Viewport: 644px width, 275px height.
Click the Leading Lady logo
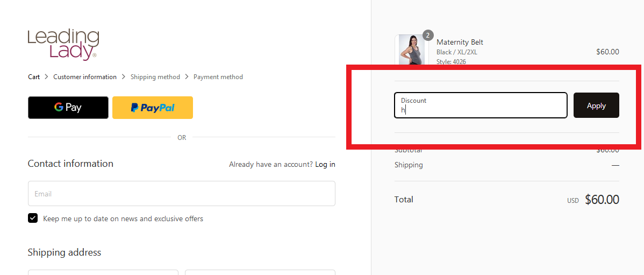pyautogui.click(x=63, y=45)
